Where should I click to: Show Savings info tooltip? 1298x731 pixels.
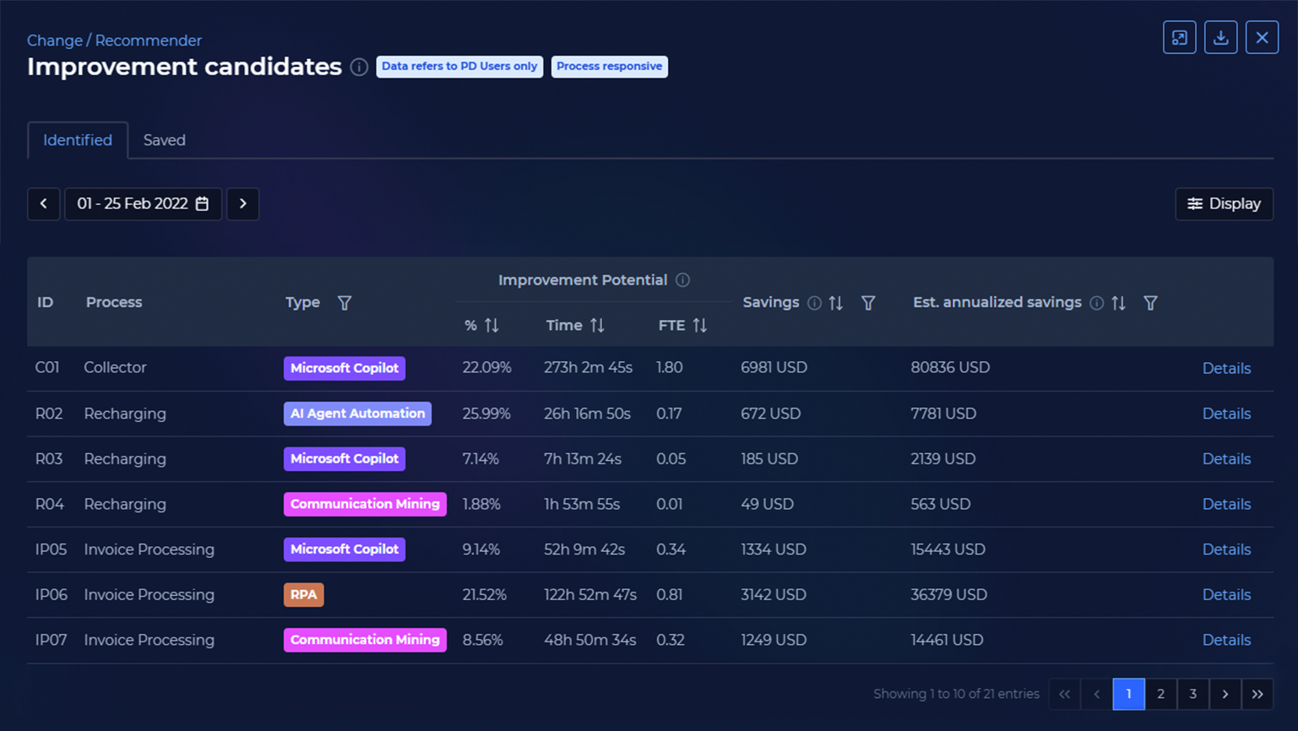click(814, 303)
